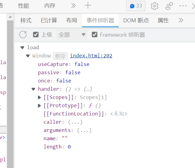Screen dimensions: 195x168
Task: Click the caller (...) value to evaluate
Action: coord(75,122)
